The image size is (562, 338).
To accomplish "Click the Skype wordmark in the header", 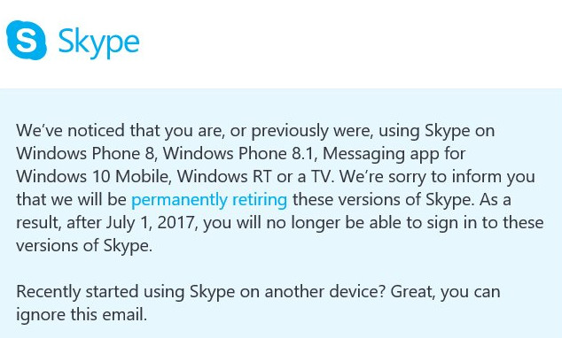I will [x=98, y=43].
